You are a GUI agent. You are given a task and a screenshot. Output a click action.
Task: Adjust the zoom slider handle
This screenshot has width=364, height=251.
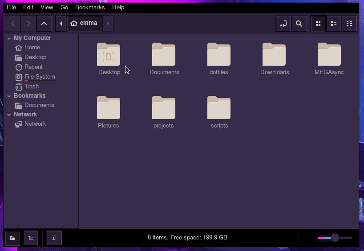[335, 238]
